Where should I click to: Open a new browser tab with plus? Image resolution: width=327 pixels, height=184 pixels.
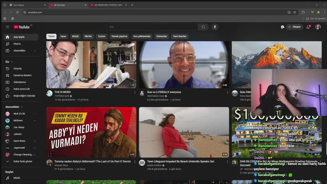pyautogui.click(x=132, y=5)
